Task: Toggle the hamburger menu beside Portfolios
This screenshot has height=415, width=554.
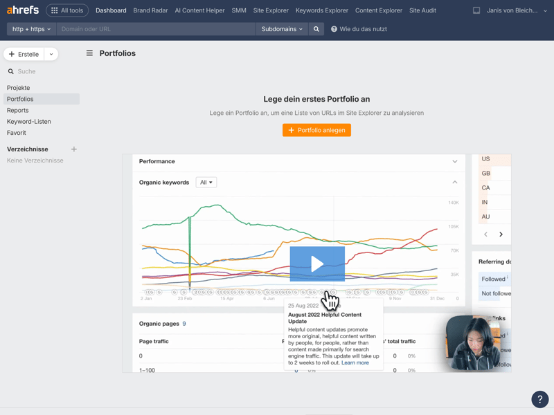Action: pos(89,53)
